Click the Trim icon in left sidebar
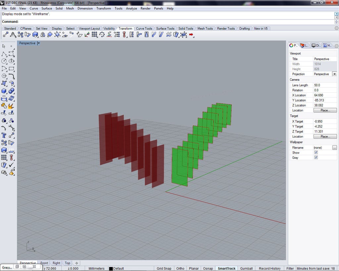 (4, 113)
